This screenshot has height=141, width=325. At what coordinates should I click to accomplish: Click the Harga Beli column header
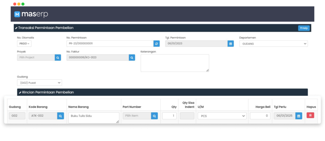[x=263, y=107]
